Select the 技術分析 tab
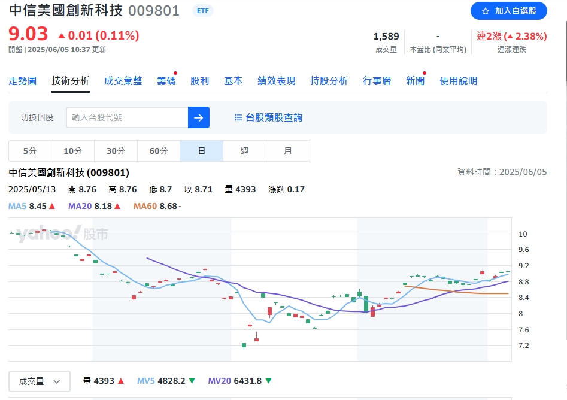567x400 pixels. coord(71,81)
